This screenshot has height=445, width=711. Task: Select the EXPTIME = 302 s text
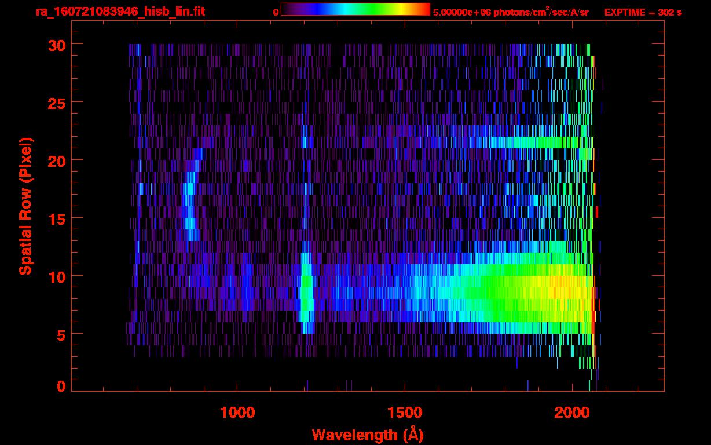643,12
